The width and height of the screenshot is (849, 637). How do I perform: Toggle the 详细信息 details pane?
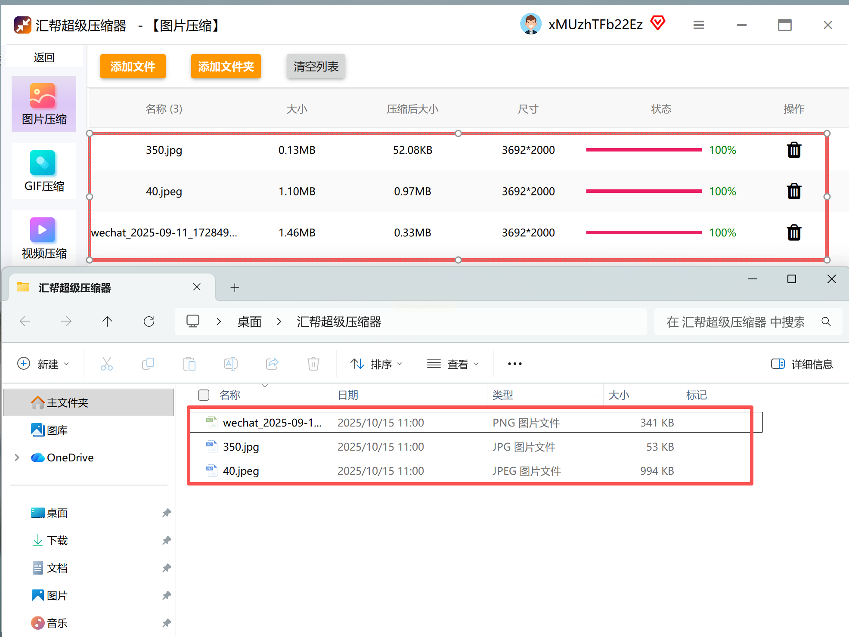click(802, 364)
